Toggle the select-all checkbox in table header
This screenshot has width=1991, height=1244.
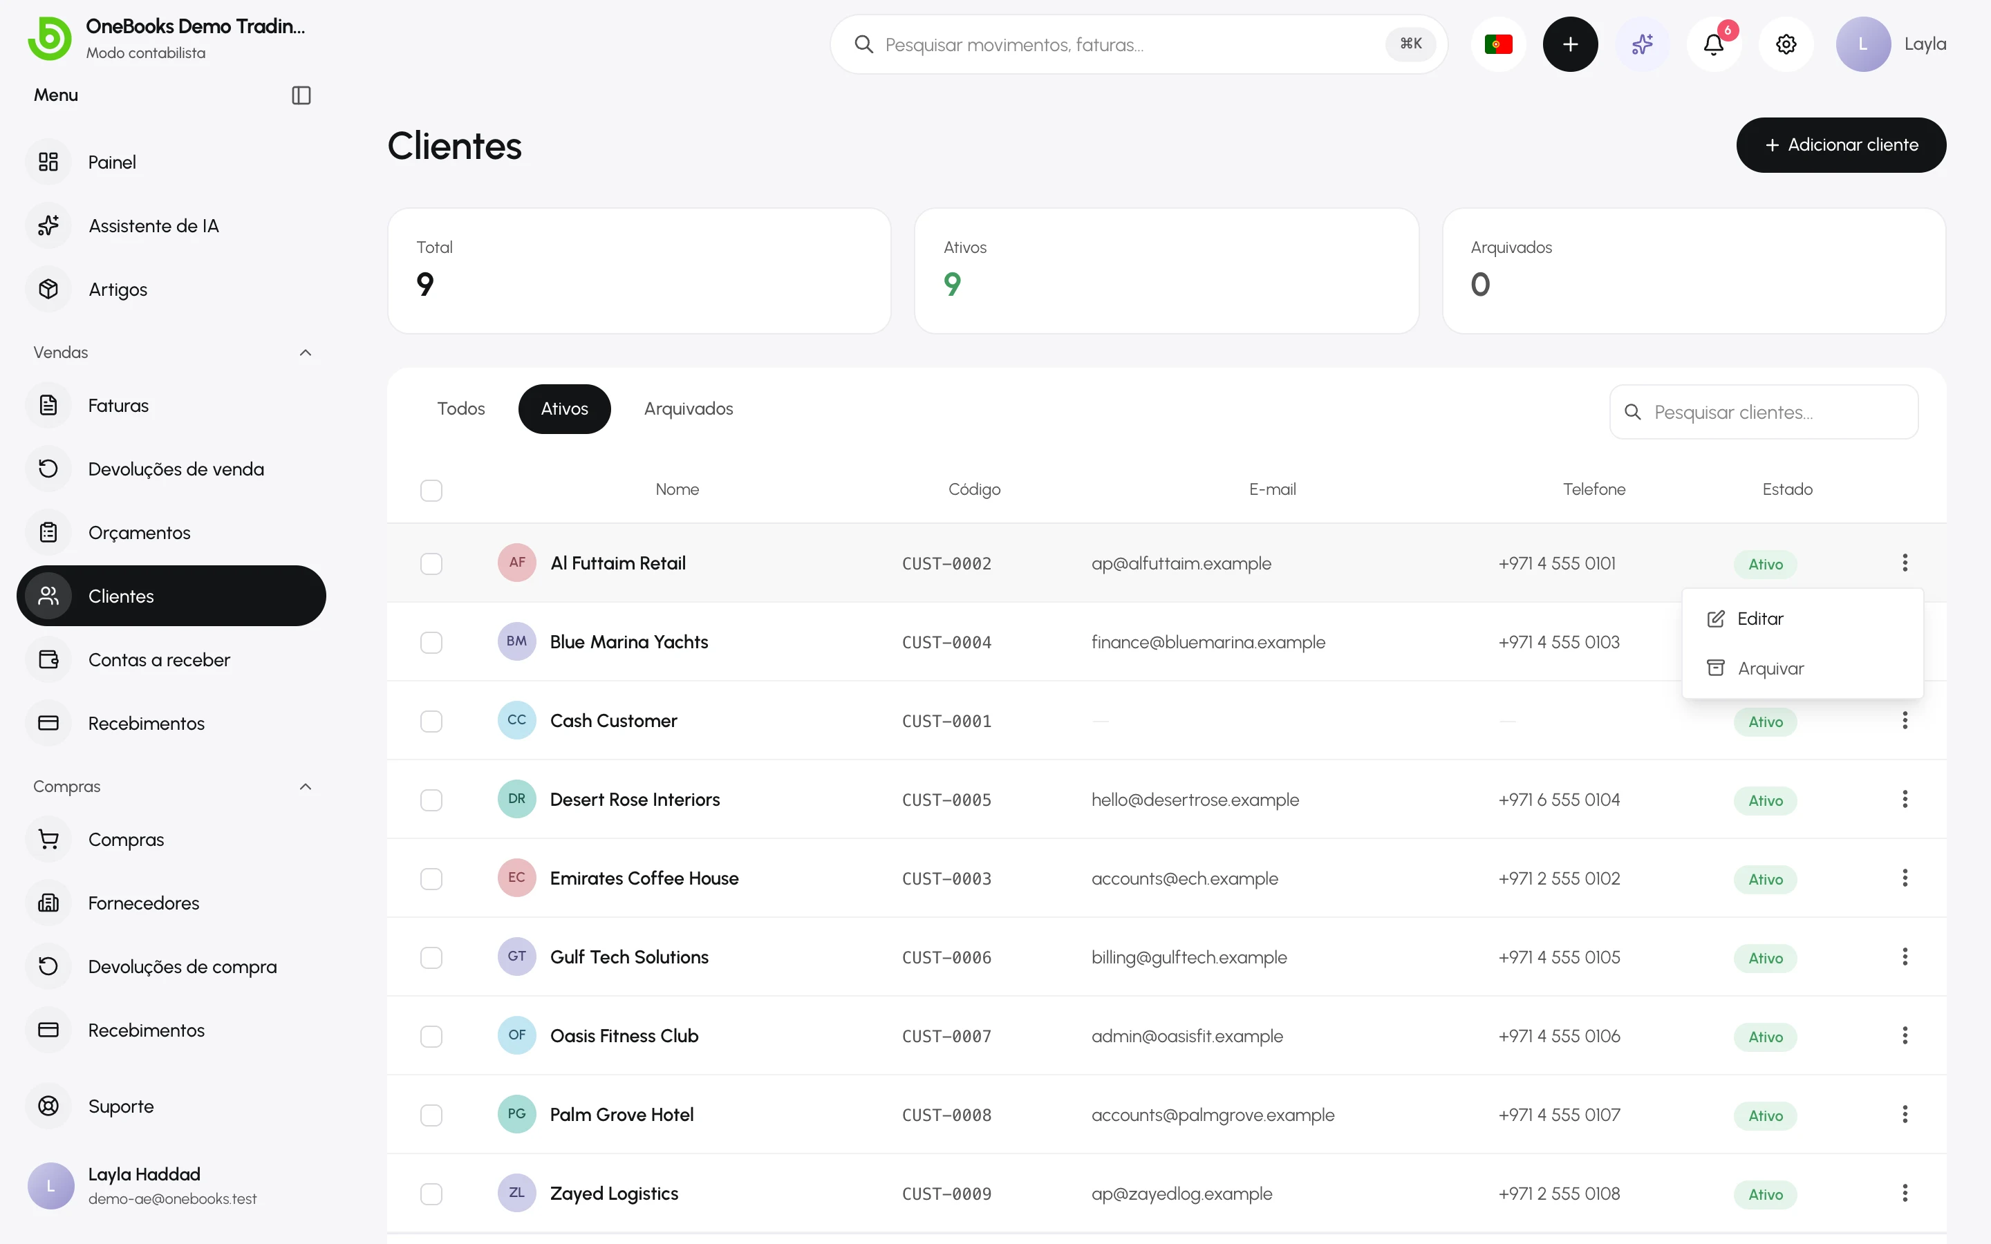431,491
